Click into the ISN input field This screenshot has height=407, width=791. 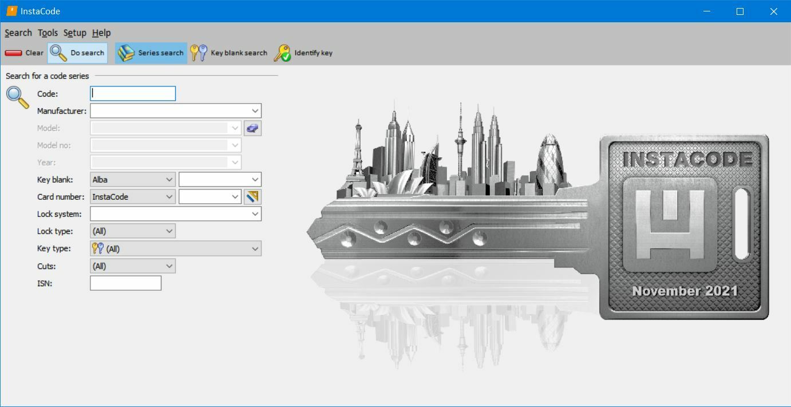(126, 283)
